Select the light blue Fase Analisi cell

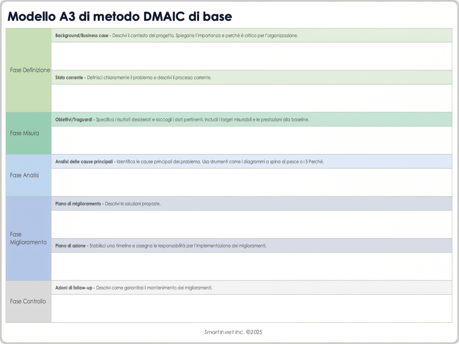tap(29, 175)
